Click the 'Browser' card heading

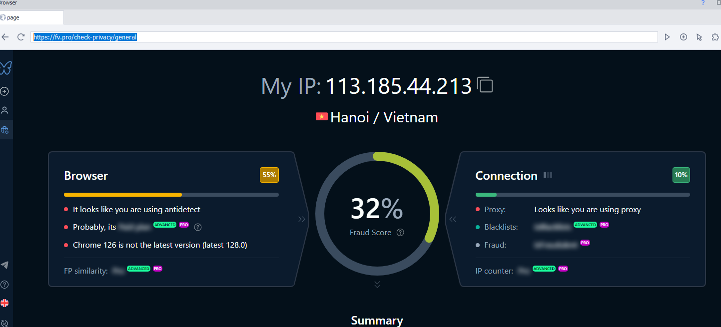(86, 176)
